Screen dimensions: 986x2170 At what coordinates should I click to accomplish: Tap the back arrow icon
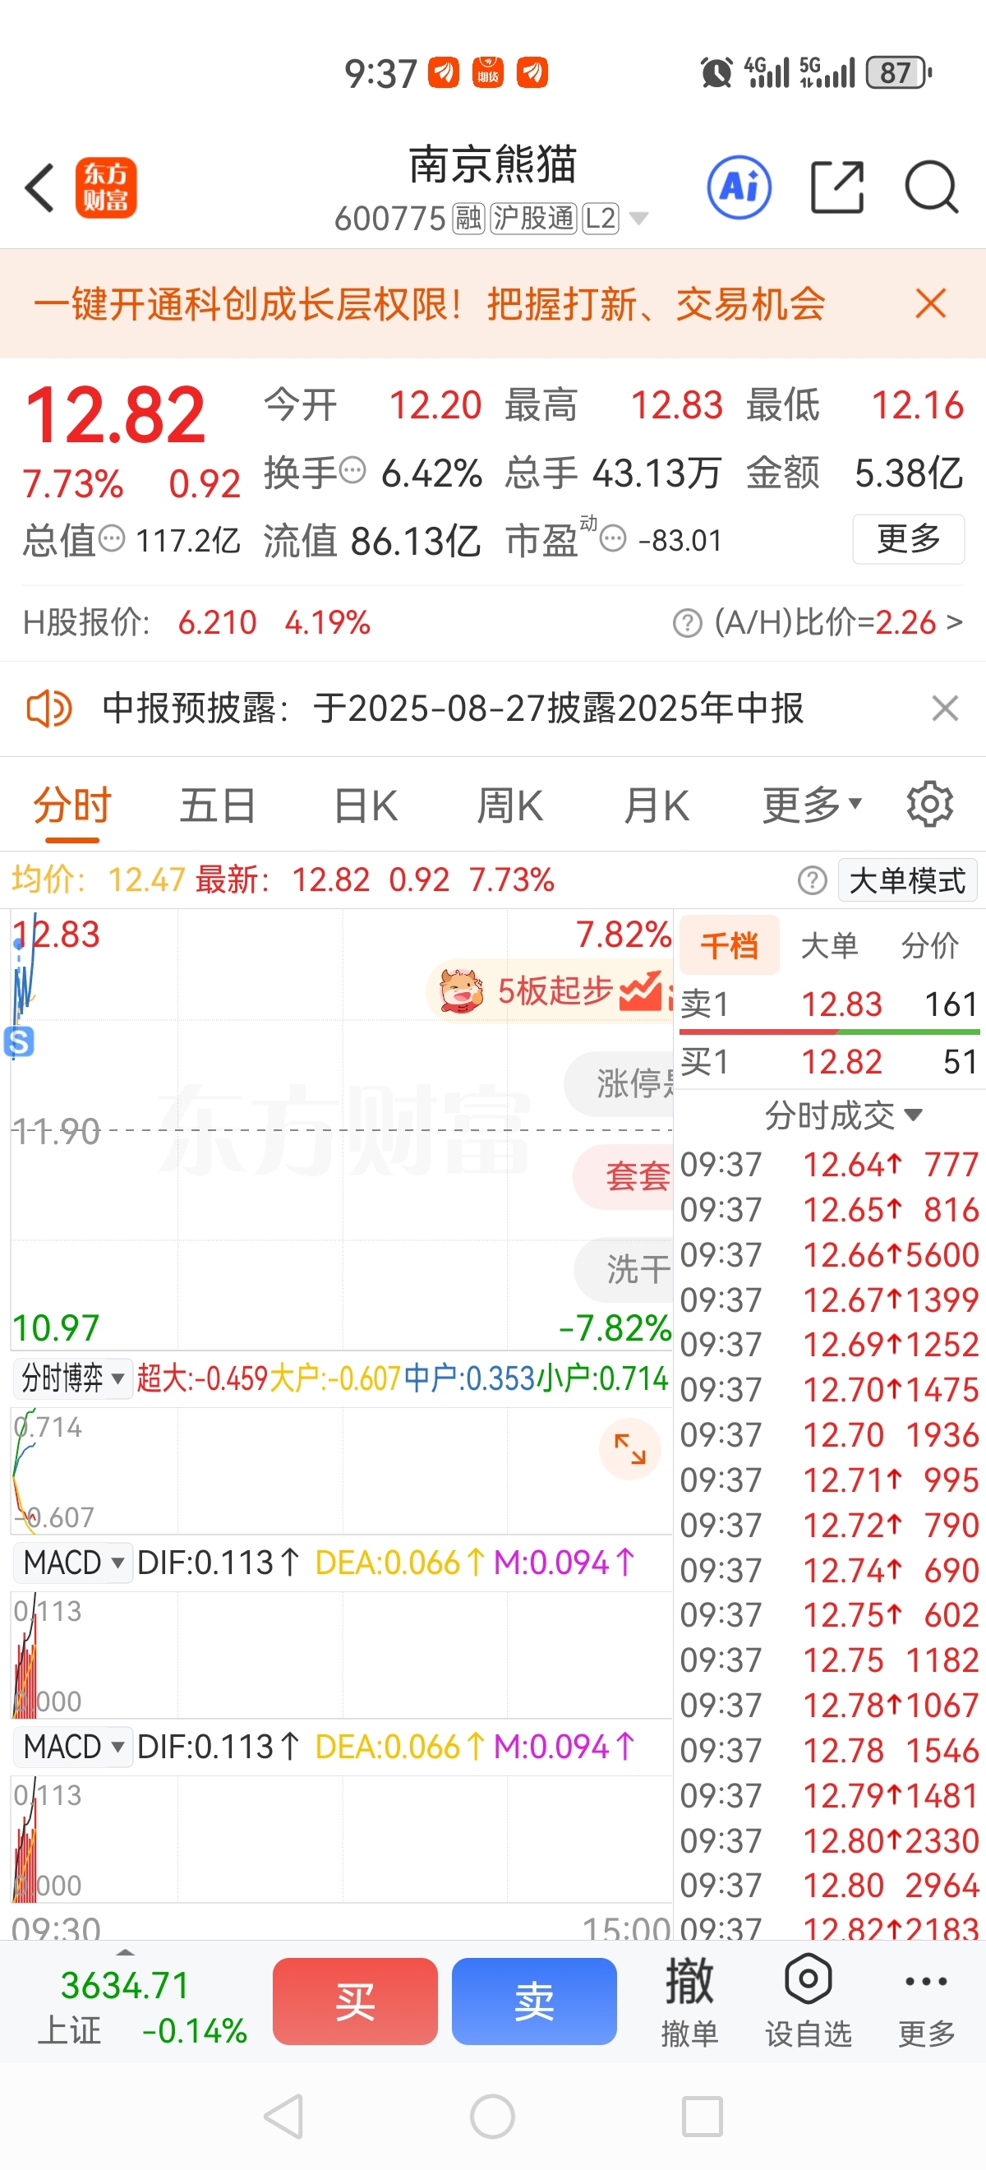pos(39,187)
